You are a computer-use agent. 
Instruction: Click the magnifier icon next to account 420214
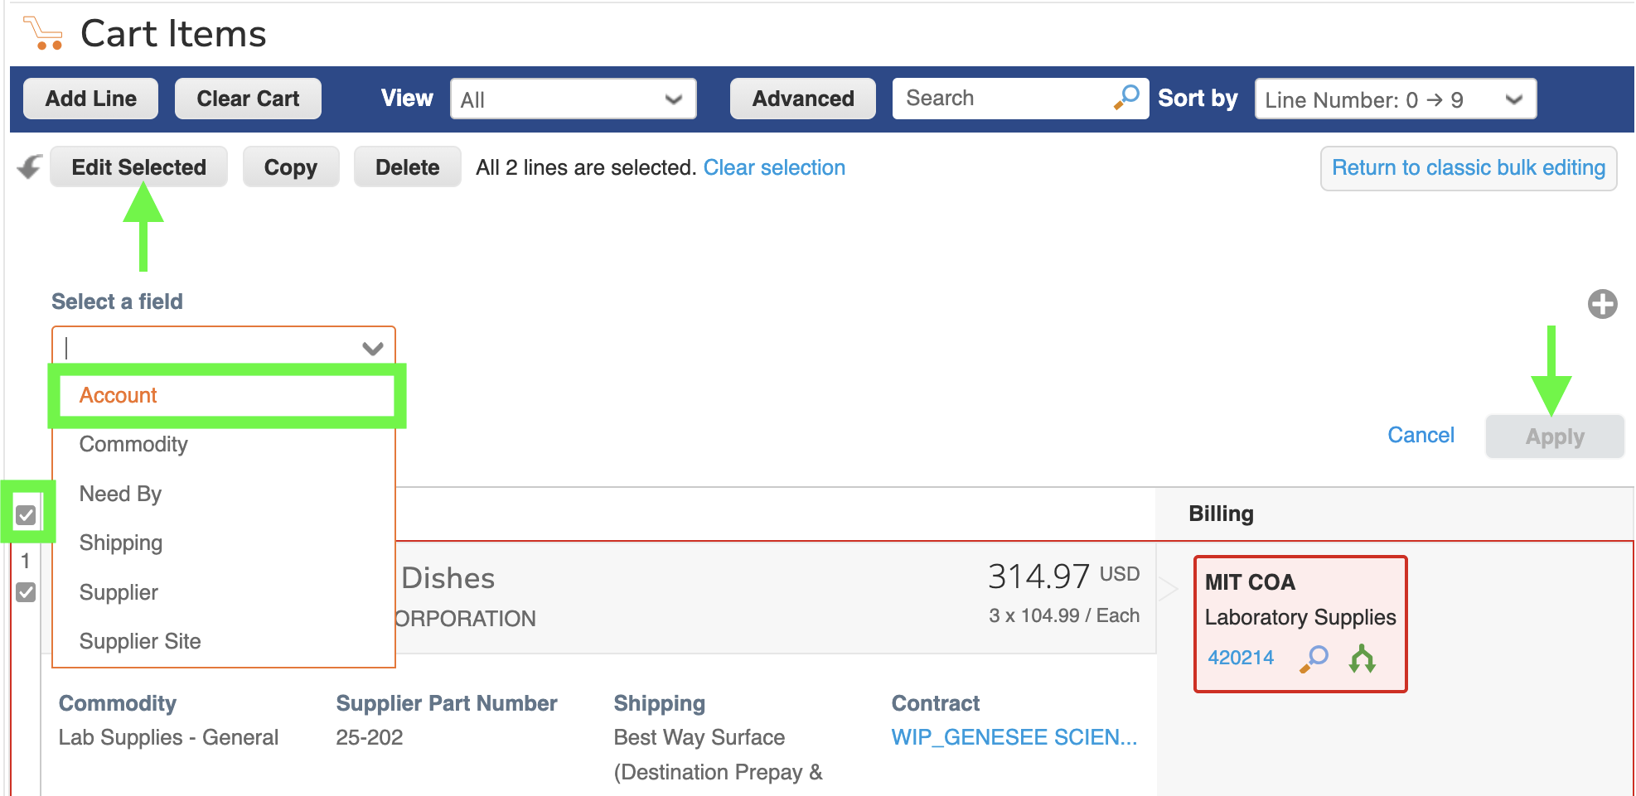coord(1314,659)
